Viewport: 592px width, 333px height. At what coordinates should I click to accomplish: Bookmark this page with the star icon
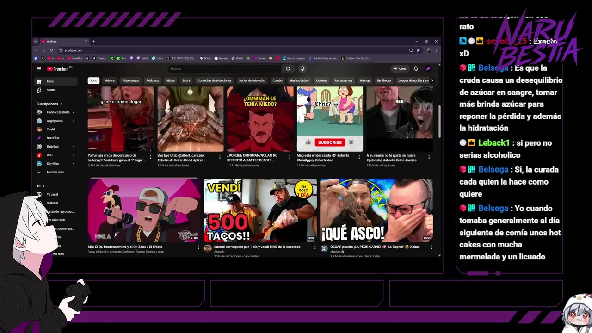pos(418,50)
